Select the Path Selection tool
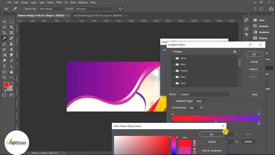275x155 pixels. pos(11,66)
